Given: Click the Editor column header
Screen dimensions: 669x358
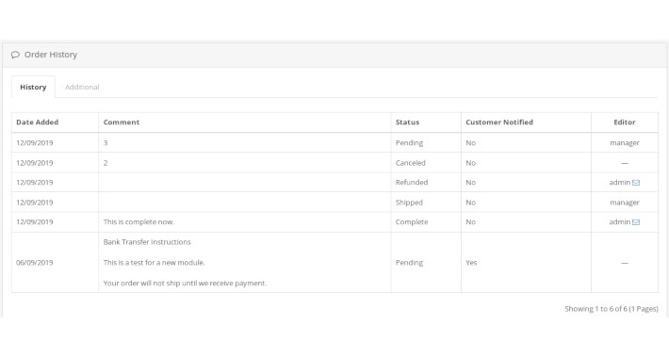Looking at the screenshot, I should coord(624,122).
